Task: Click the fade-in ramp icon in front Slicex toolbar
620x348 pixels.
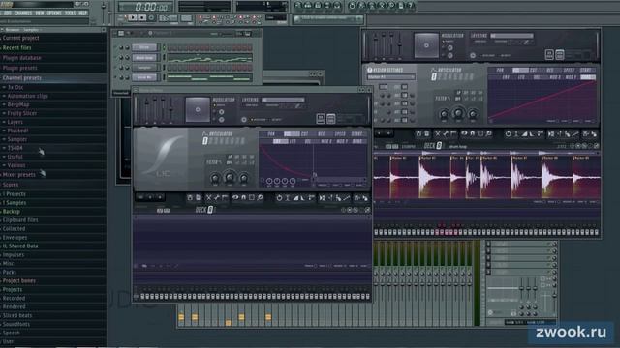Action: point(295,197)
